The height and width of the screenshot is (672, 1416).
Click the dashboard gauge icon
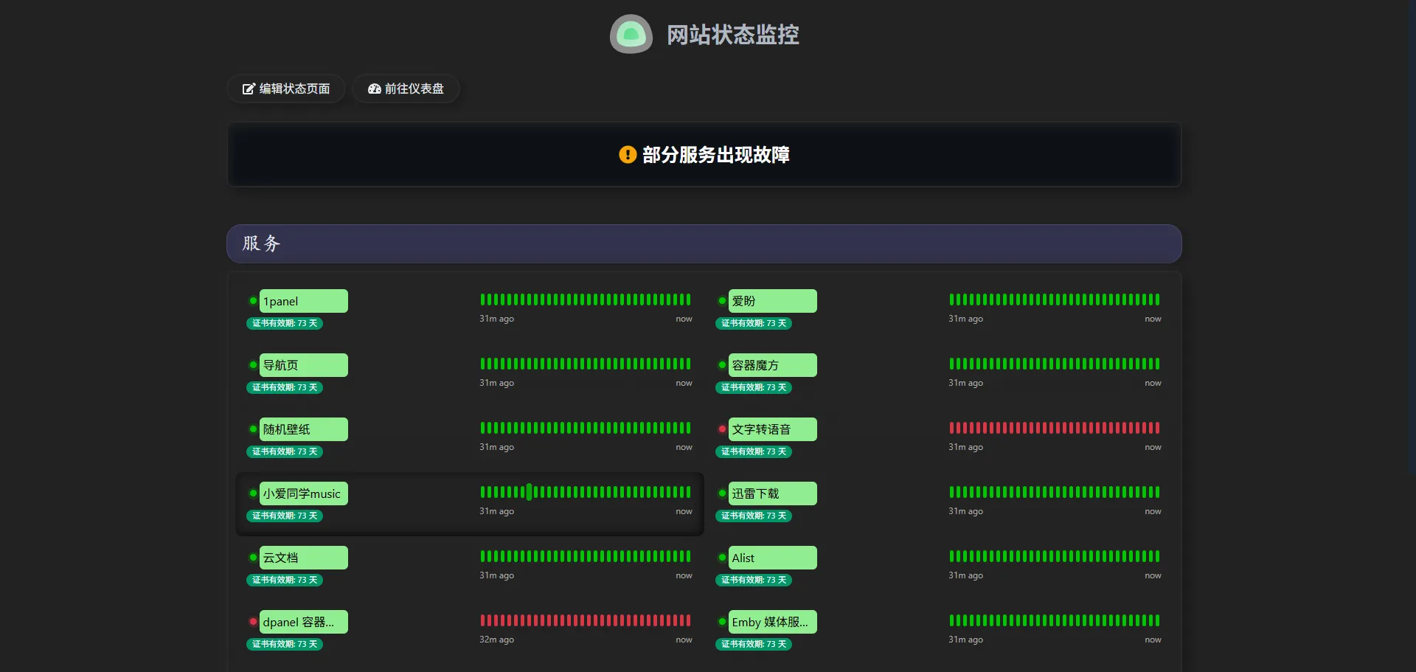point(374,89)
